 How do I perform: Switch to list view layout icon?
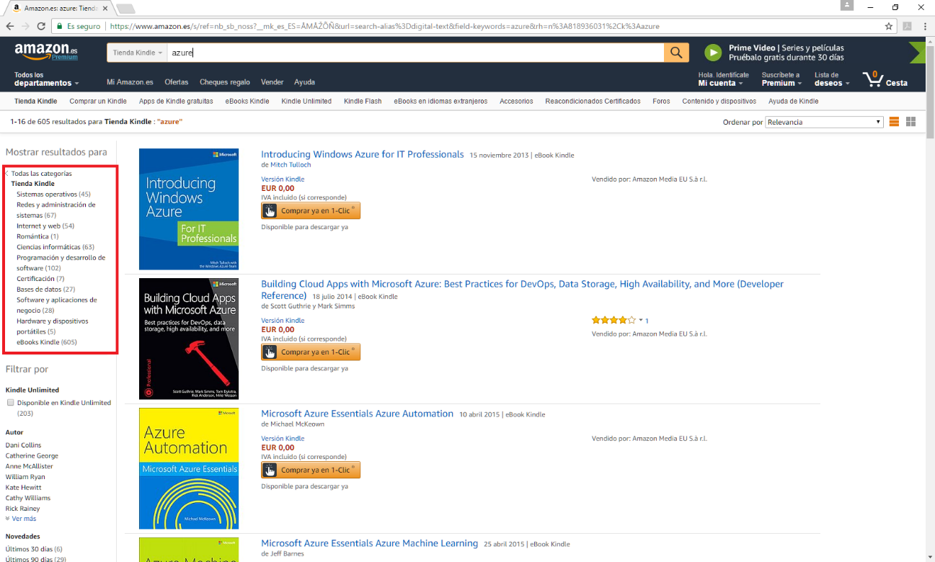(894, 122)
